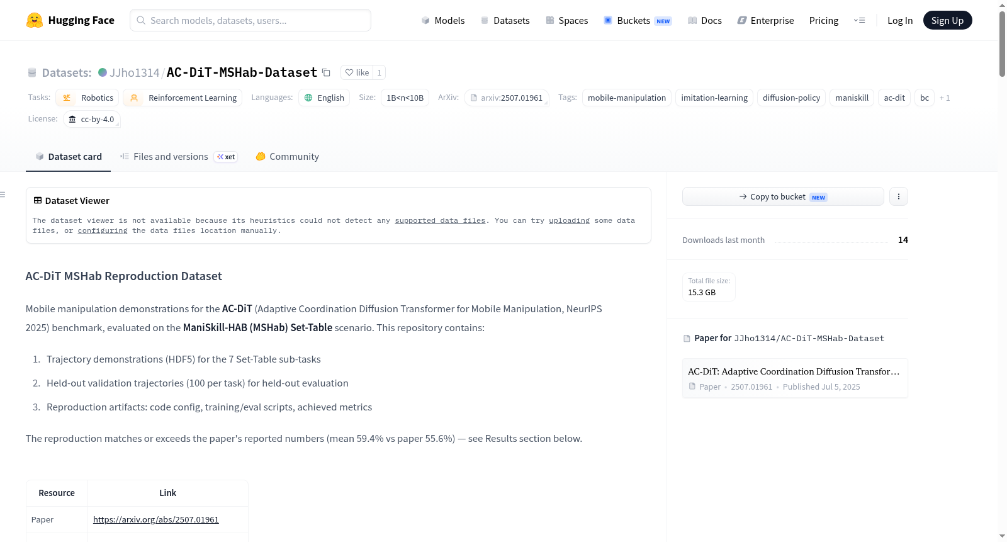Screen dimensions: 1007x542
Task: Expand the navigation overflow menu icon
Action: pyautogui.click(x=859, y=20)
